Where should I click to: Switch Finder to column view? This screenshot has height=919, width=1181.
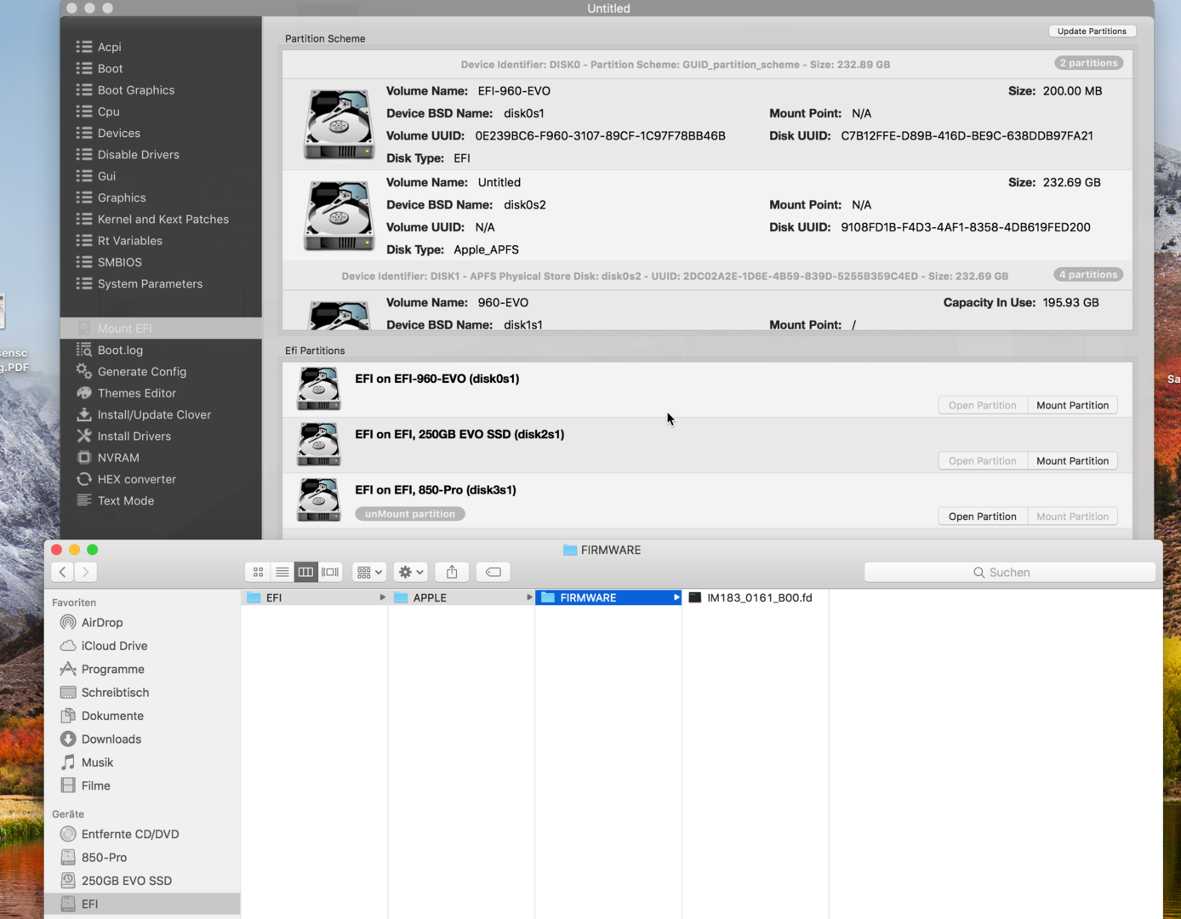(x=305, y=572)
